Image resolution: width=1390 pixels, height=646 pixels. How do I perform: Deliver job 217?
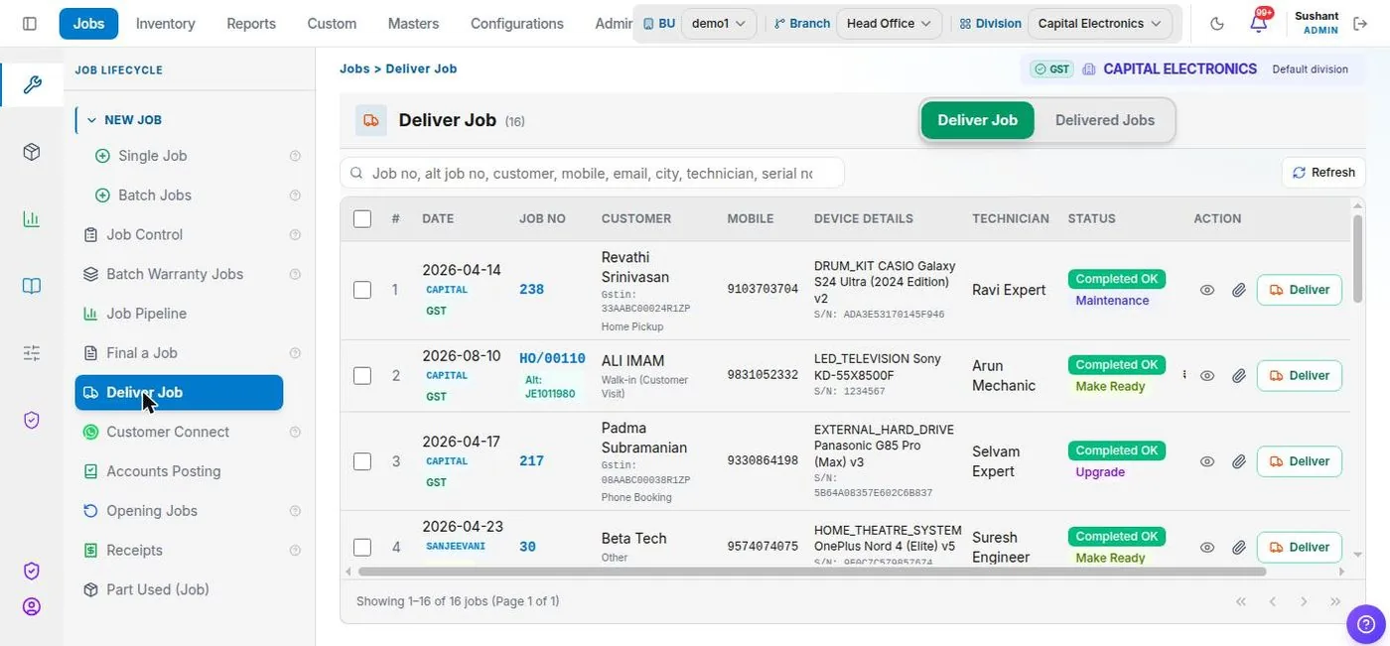pos(1300,461)
